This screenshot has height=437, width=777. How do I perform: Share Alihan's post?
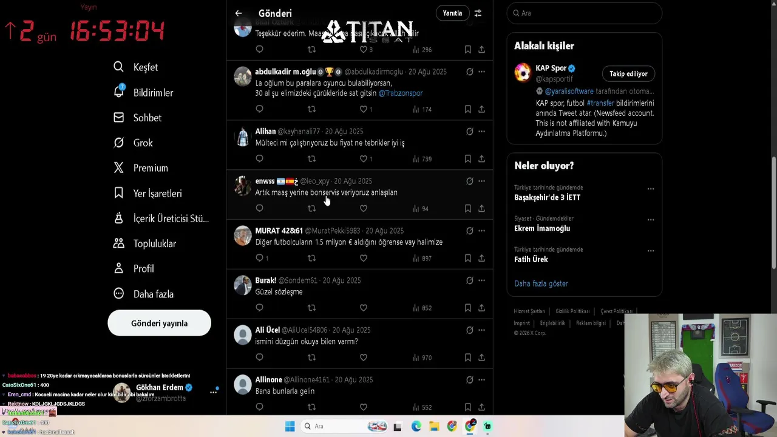(x=481, y=159)
